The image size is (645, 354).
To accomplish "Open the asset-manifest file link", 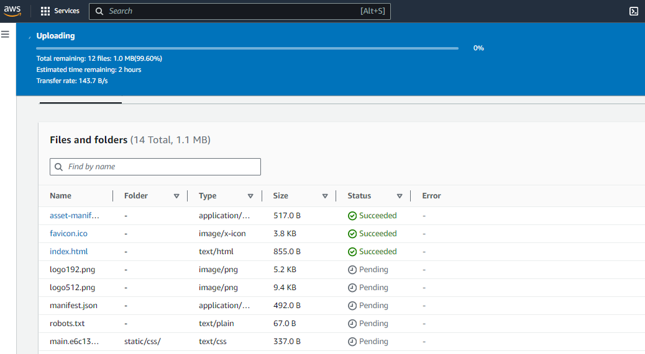I will 75,216.
